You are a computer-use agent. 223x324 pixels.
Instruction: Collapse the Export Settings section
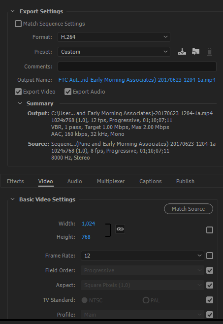click(x=13, y=11)
